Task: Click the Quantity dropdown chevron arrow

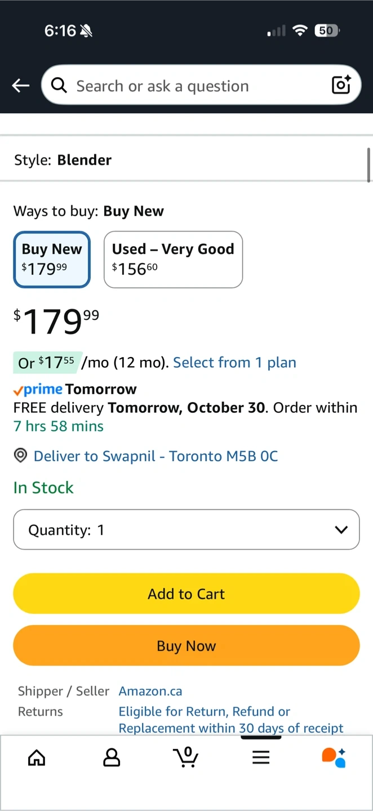Action: tap(341, 529)
